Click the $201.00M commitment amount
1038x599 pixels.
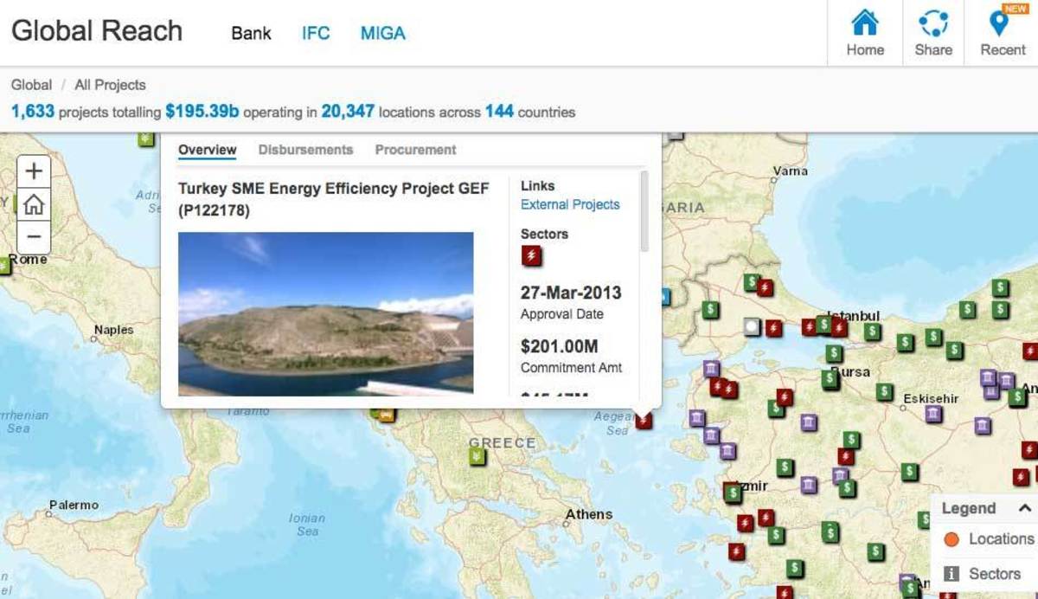pyautogui.click(x=560, y=346)
